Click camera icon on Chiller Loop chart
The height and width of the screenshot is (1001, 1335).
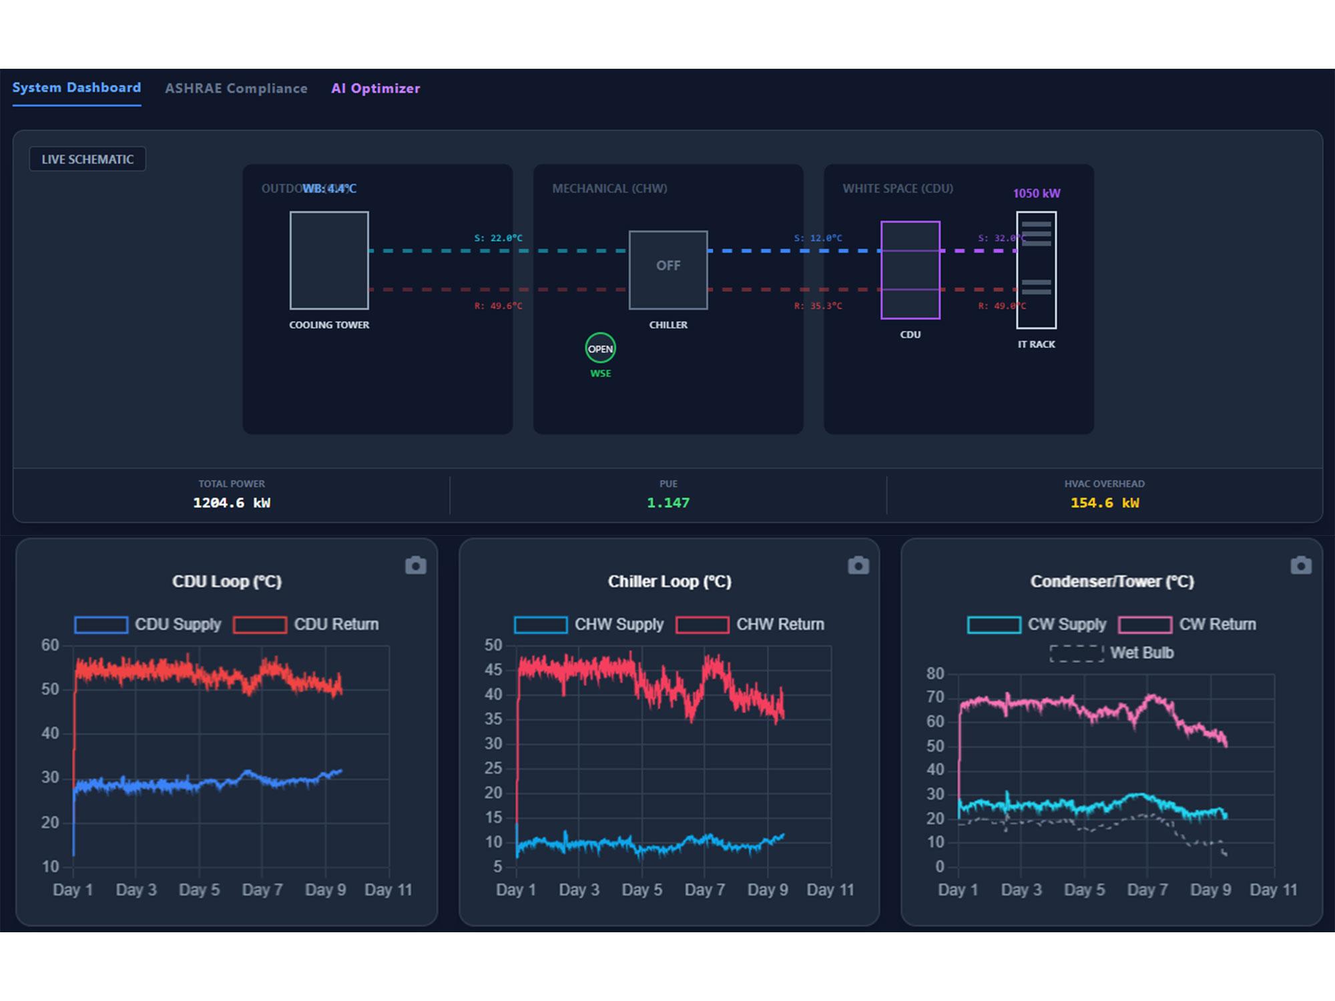[x=858, y=566]
